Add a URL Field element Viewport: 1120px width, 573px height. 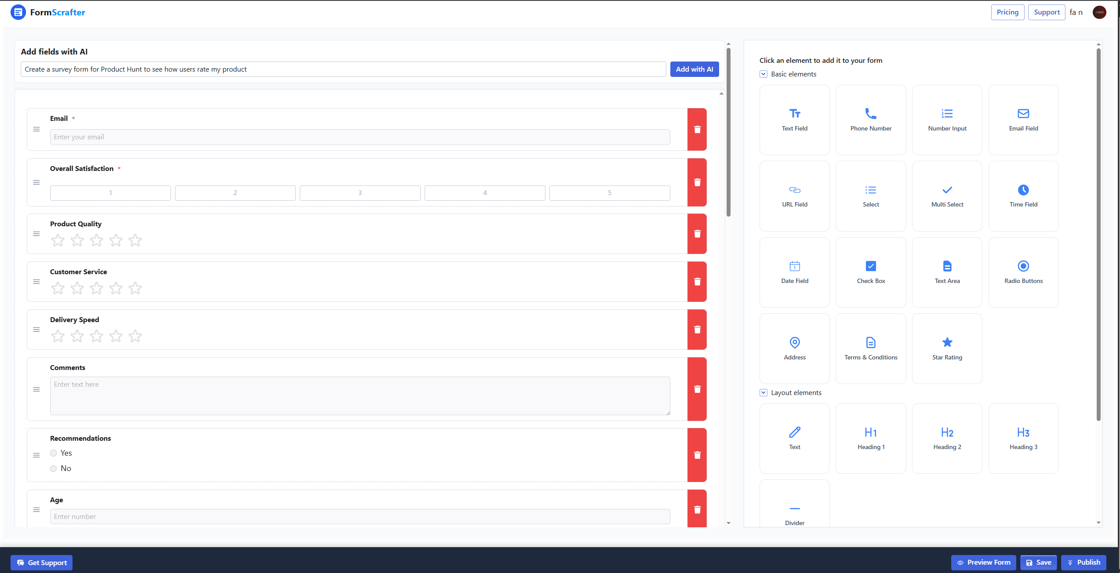[794, 196]
